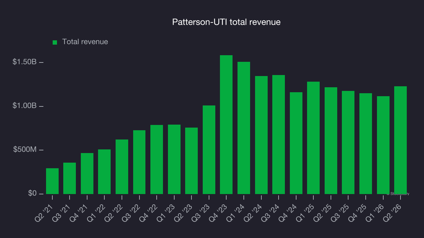Image resolution: width=424 pixels, height=238 pixels.
Task: Select the Q1 '23 revenue bar
Action: [x=174, y=159]
